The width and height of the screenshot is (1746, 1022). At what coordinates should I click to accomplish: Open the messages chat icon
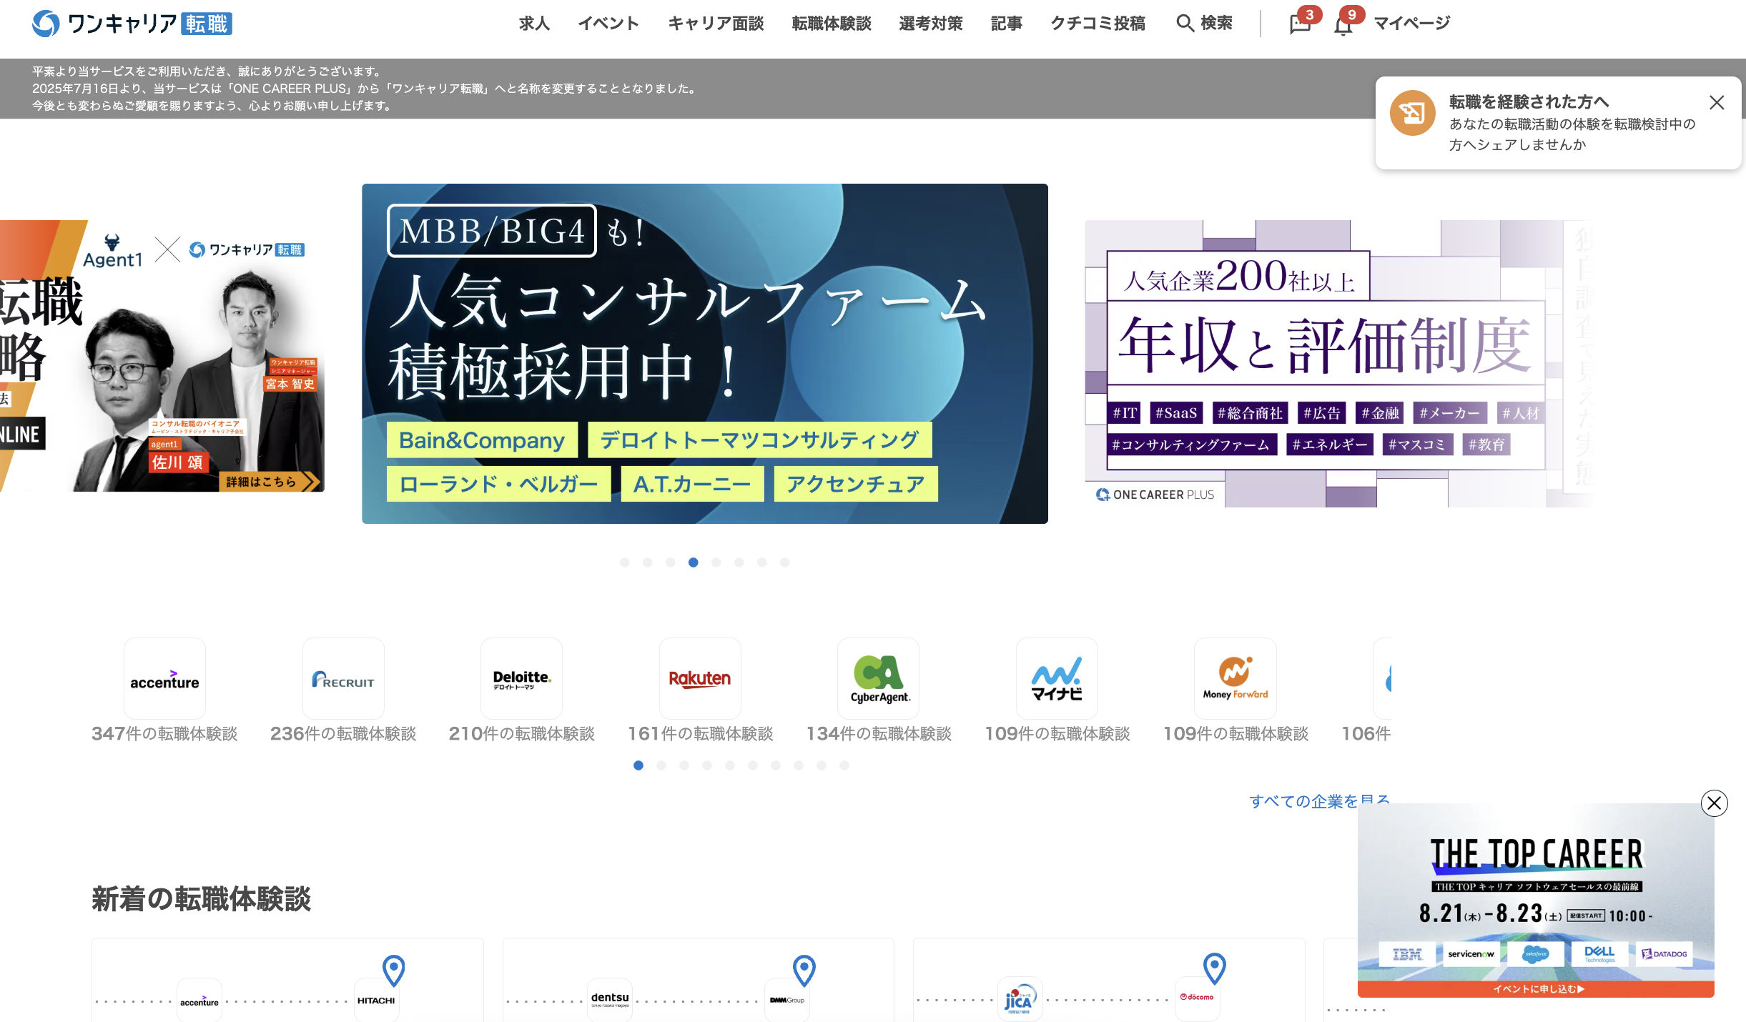1298,24
